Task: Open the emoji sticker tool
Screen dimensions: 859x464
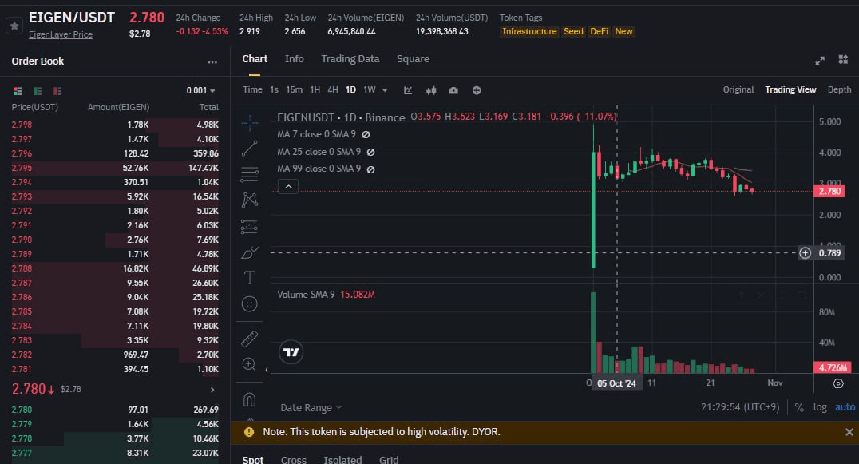Action: (x=250, y=304)
